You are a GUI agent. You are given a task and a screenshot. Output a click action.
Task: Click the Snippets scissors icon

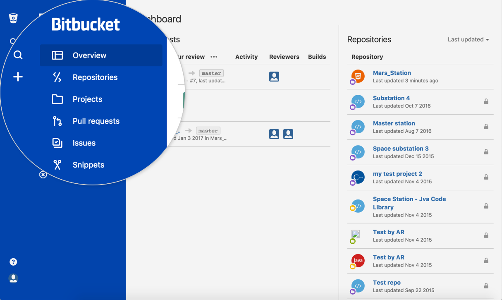coord(57,165)
